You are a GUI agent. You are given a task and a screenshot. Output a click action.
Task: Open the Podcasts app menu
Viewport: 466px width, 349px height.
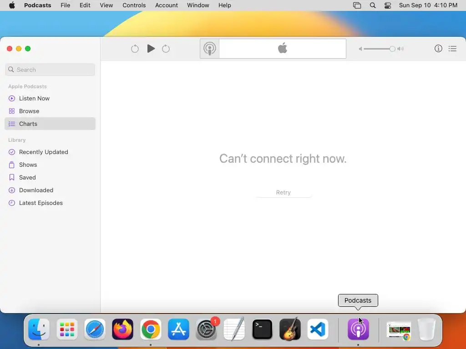37,5
